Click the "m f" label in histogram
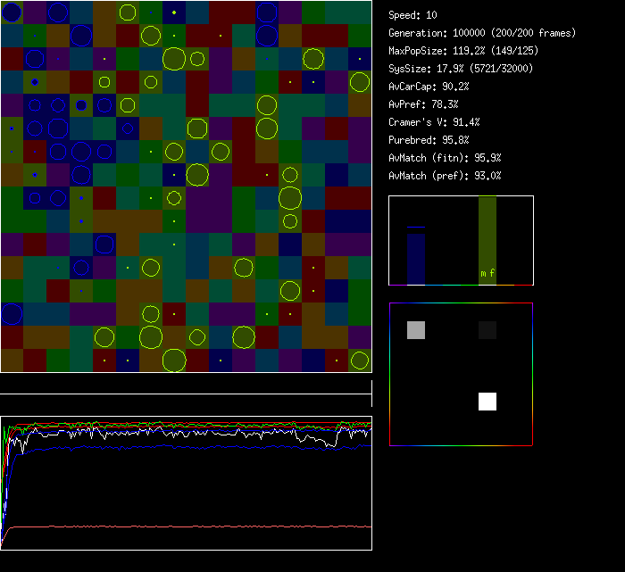The width and height of the screenshot is (625, 572). (x=487, y=274)
